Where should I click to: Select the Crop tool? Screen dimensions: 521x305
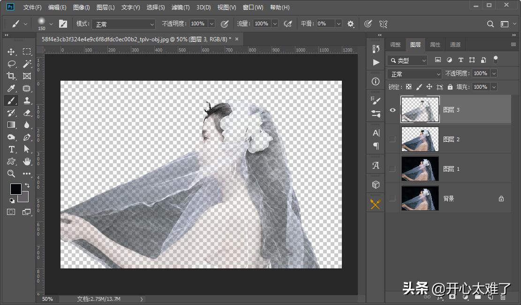coord(11,76)
